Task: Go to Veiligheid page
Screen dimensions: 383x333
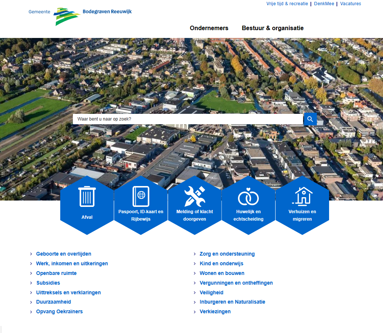Action: coord(212,292)
